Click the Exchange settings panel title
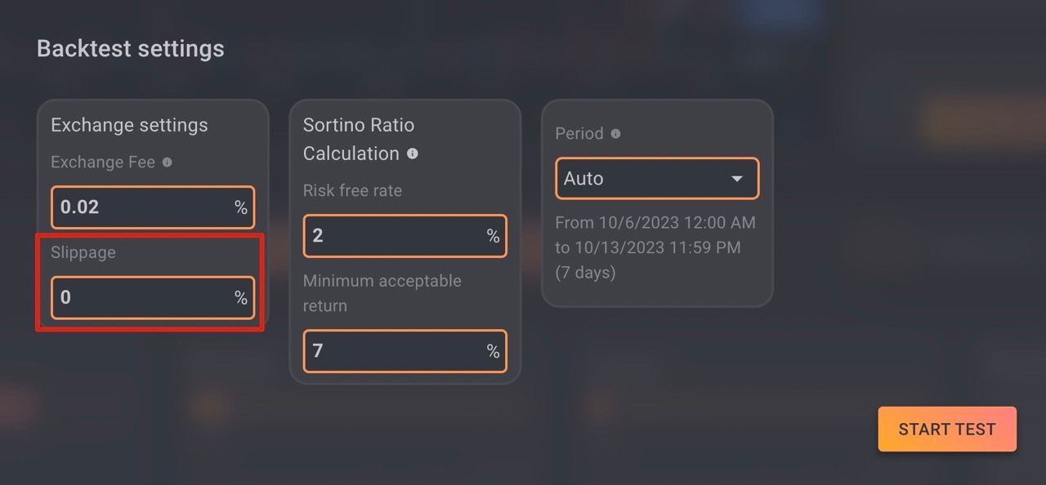1046x485 pixels. point(129,125)
